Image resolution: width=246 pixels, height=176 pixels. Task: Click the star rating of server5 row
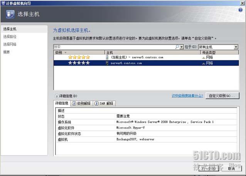pos(79,57)
